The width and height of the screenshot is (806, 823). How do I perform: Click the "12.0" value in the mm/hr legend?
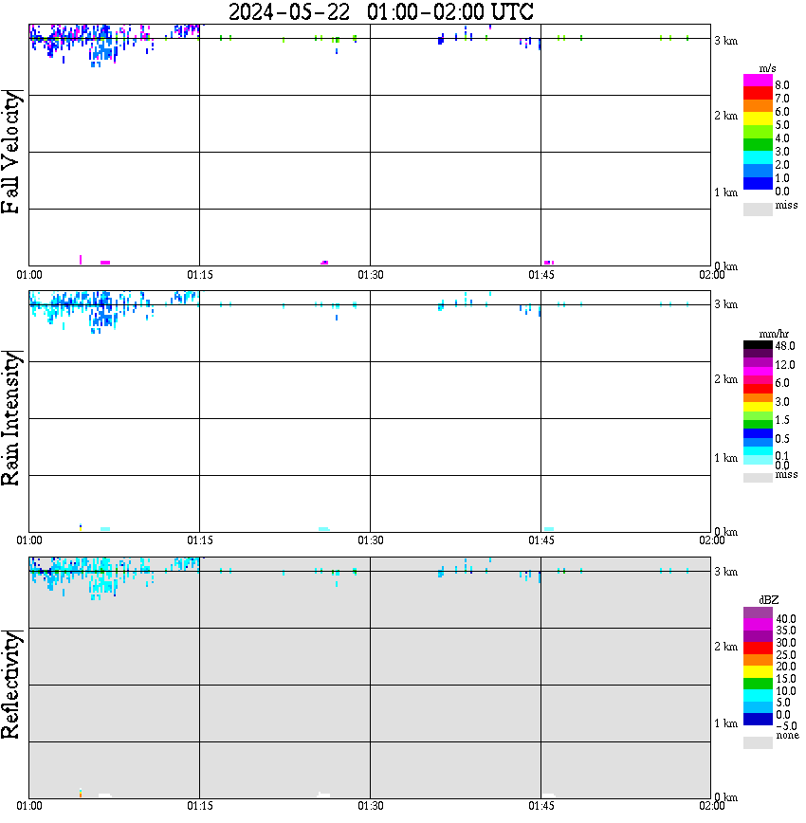785,365
